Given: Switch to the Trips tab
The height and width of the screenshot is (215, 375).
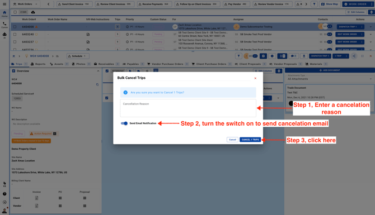Looking at the screenshot, I should pyautogui.click(x=19, y=64).
